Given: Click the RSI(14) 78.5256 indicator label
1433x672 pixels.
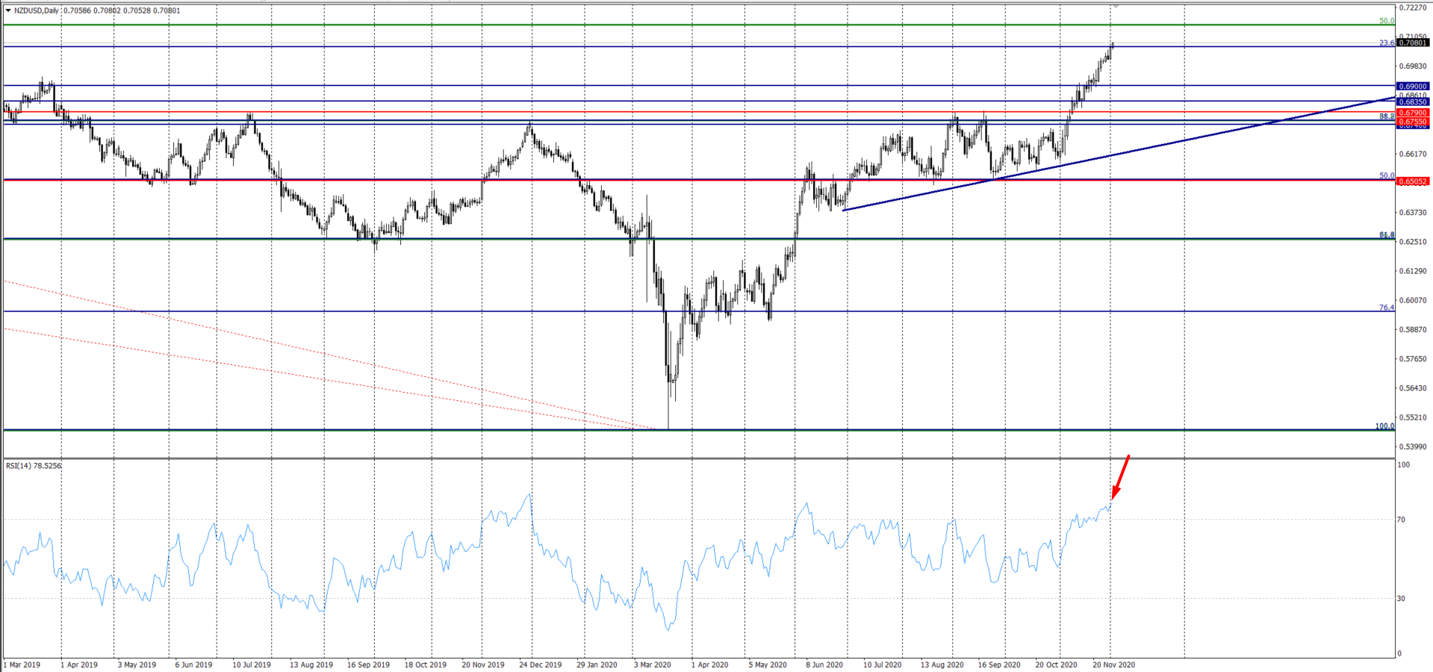Looking at the screenshot, I should pyautogui.click(x=34, y=466).
